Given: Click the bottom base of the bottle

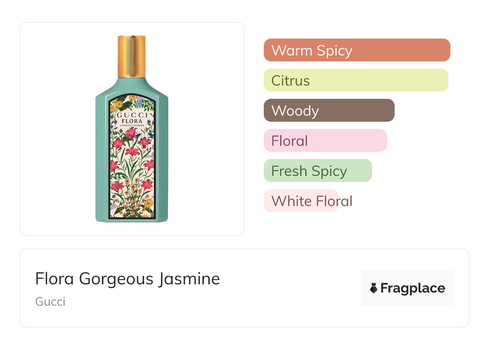Looking at the screenshot, I should pos(132,220).
